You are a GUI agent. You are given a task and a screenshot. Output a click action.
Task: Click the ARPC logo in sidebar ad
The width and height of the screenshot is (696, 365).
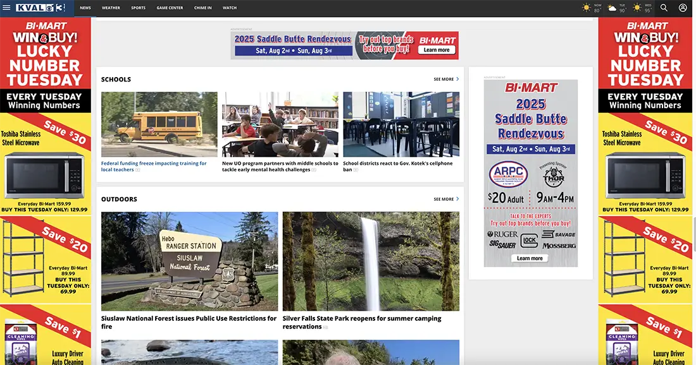coord(508,174)
